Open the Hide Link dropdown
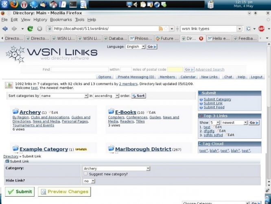Image resolution: width=271 pixels, height=204 pixels. coord(89,181)
